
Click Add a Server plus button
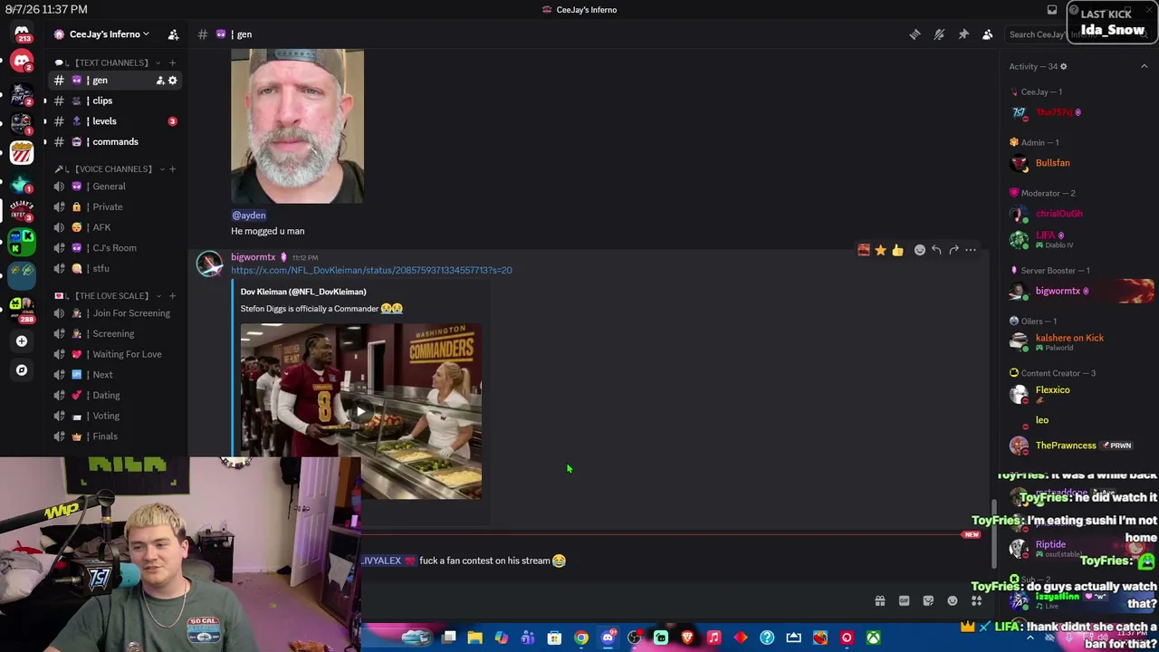pyautogui.click(x=22, y=341)
